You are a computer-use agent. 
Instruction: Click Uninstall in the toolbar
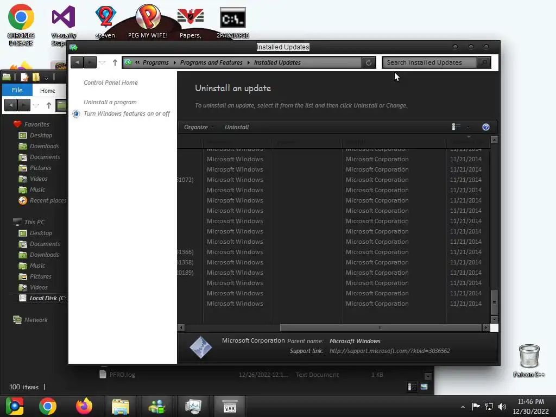(237, 127)
